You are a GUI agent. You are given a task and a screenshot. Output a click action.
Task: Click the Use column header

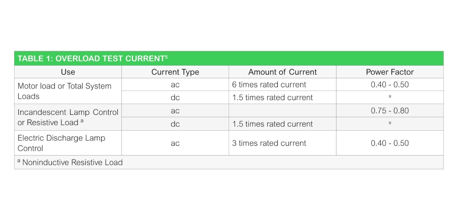[x=68, y=72]
